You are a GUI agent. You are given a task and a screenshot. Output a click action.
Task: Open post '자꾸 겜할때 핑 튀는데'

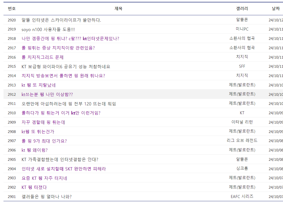(43, 122)
